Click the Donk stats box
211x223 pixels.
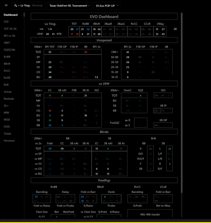pos(111,199)
